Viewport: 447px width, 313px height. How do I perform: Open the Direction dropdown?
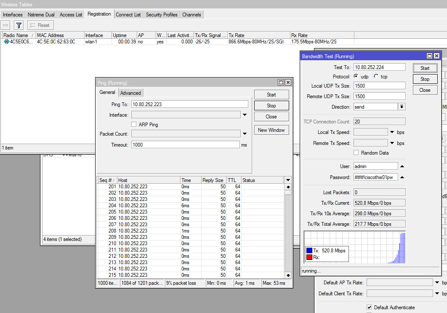click(402, 107)
